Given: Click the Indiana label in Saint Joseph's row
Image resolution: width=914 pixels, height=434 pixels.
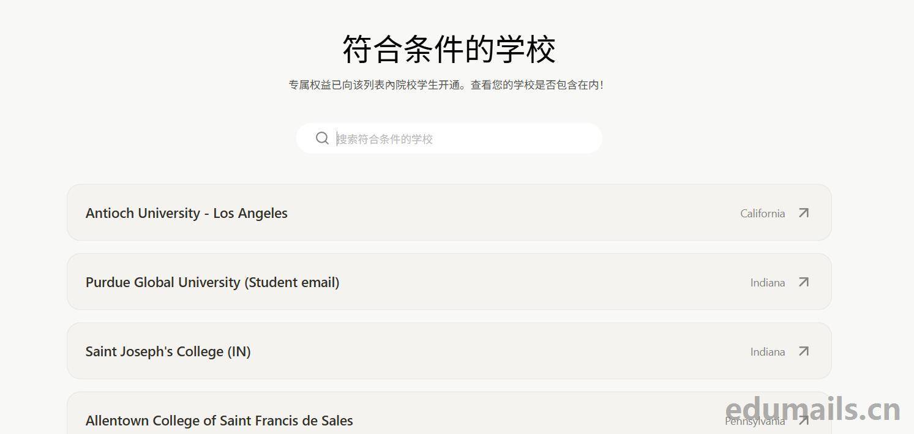Looking at the screenshot, I should tap(768, 351).
